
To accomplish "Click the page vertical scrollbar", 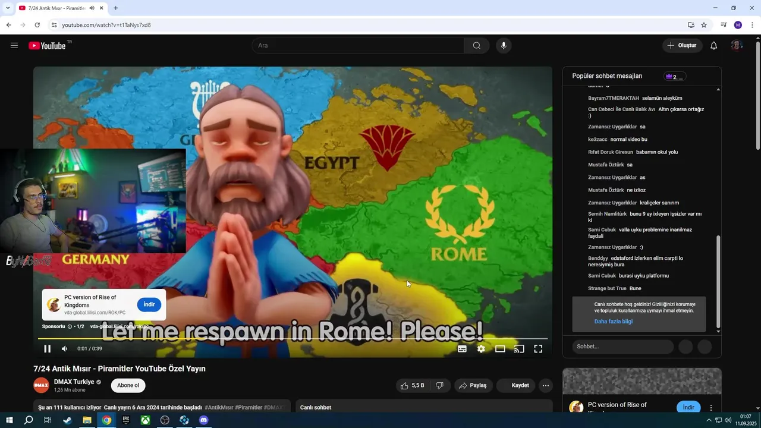I will pos(757,95).
